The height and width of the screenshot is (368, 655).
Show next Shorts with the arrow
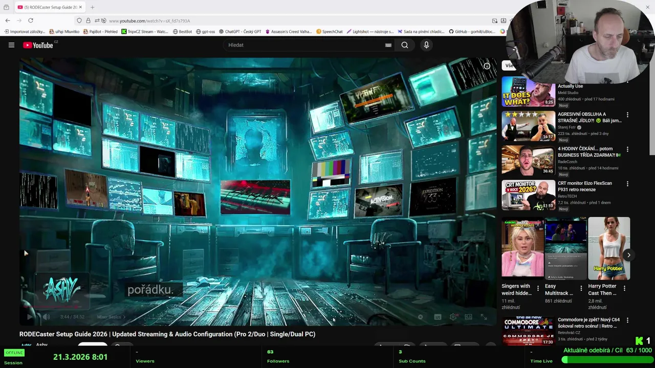629,255
